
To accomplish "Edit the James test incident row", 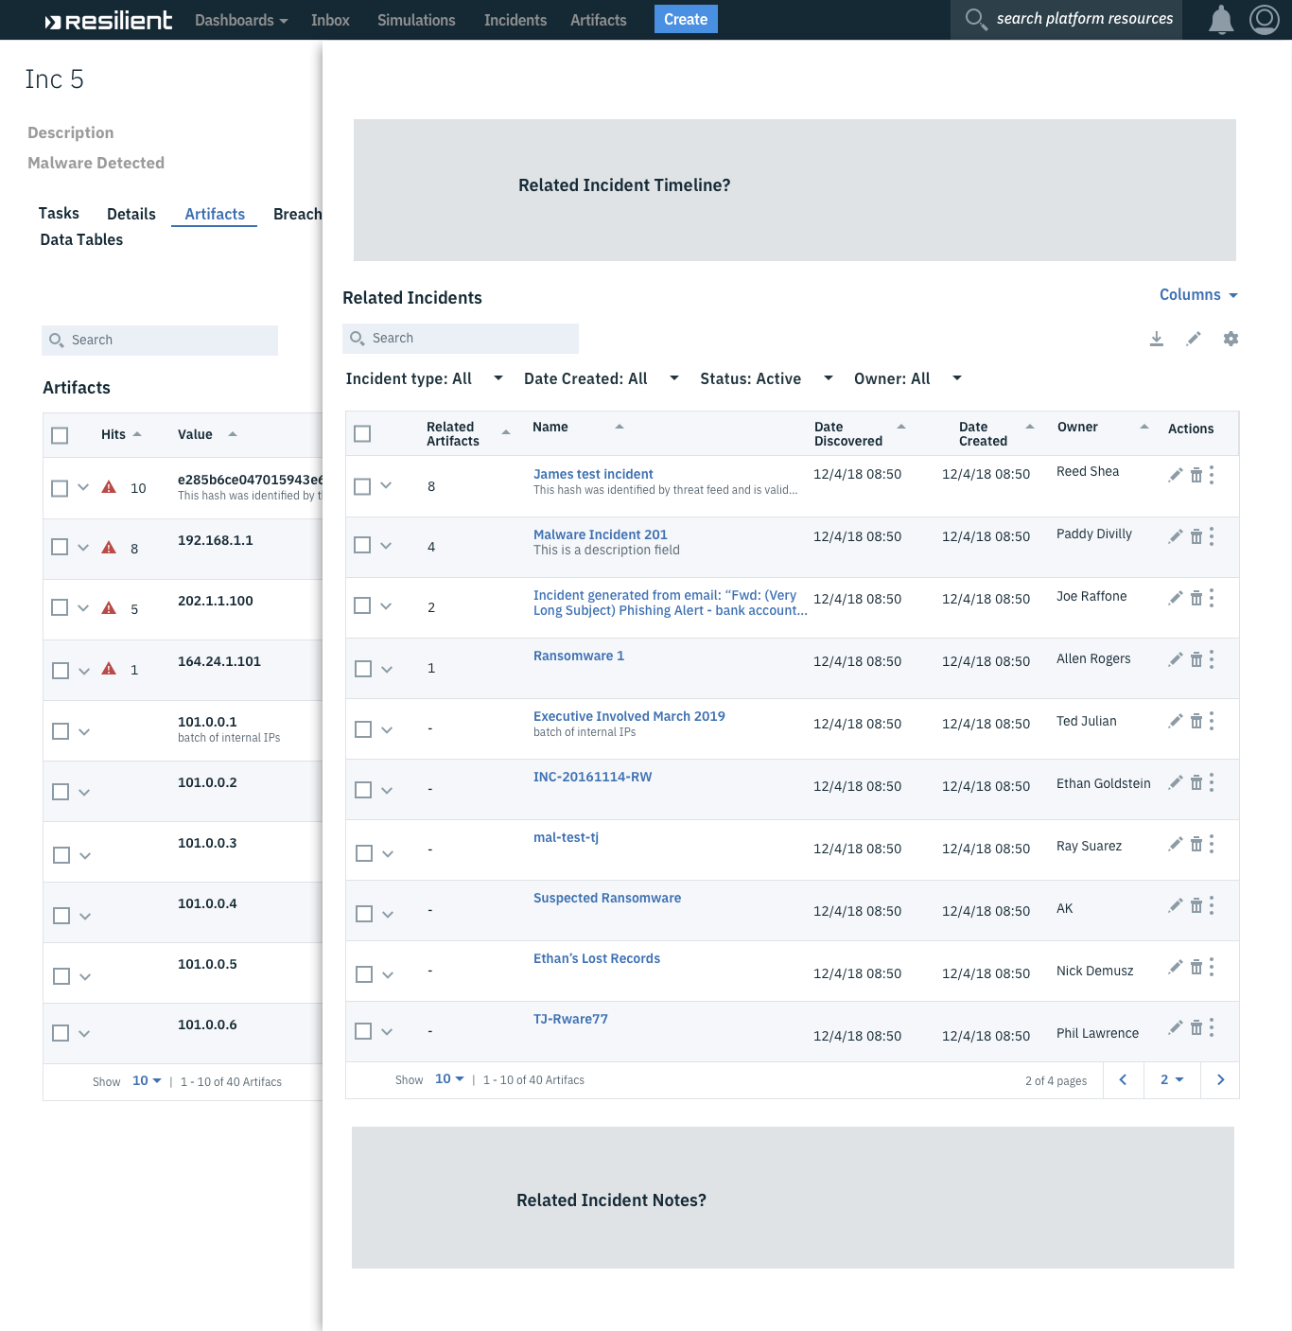I will pyautogui.click(x=1176, y=475).
